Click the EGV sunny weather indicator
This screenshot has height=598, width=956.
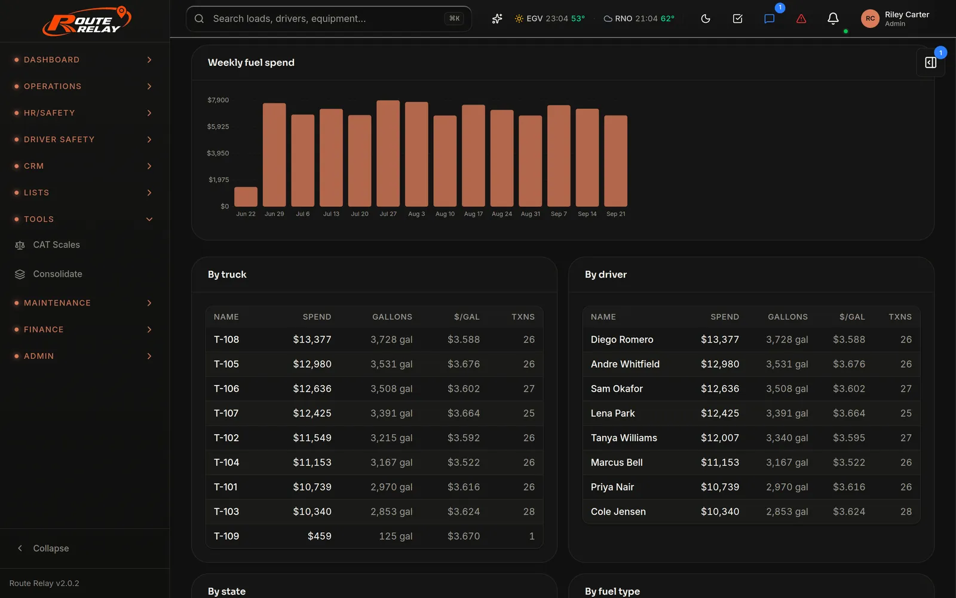click(550, 19)
